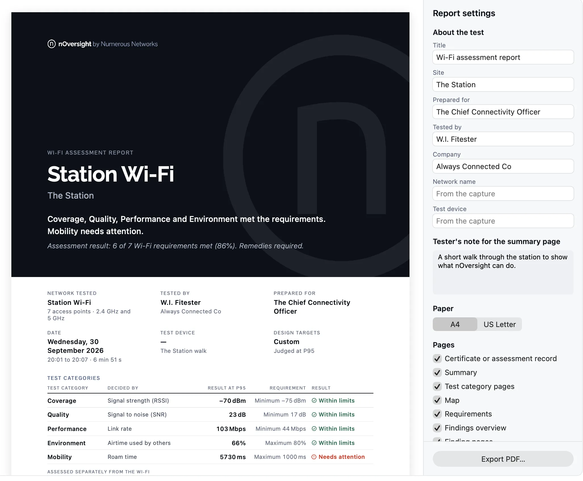This screenshot has width=583, height=481.
Task: Click 'The Station walk' test device text
Action: [183, 351]
